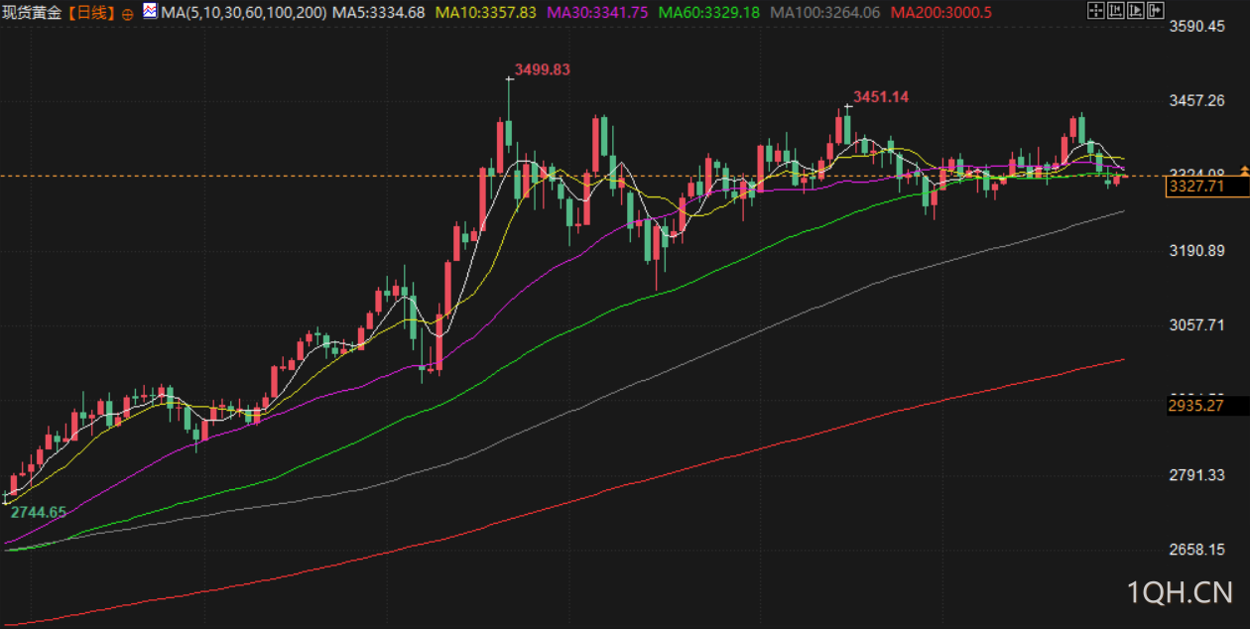Viewport: 1250px width, 629px height.
Task: Click the orange circled-cross icon after 日线
Action: point(128,14)
